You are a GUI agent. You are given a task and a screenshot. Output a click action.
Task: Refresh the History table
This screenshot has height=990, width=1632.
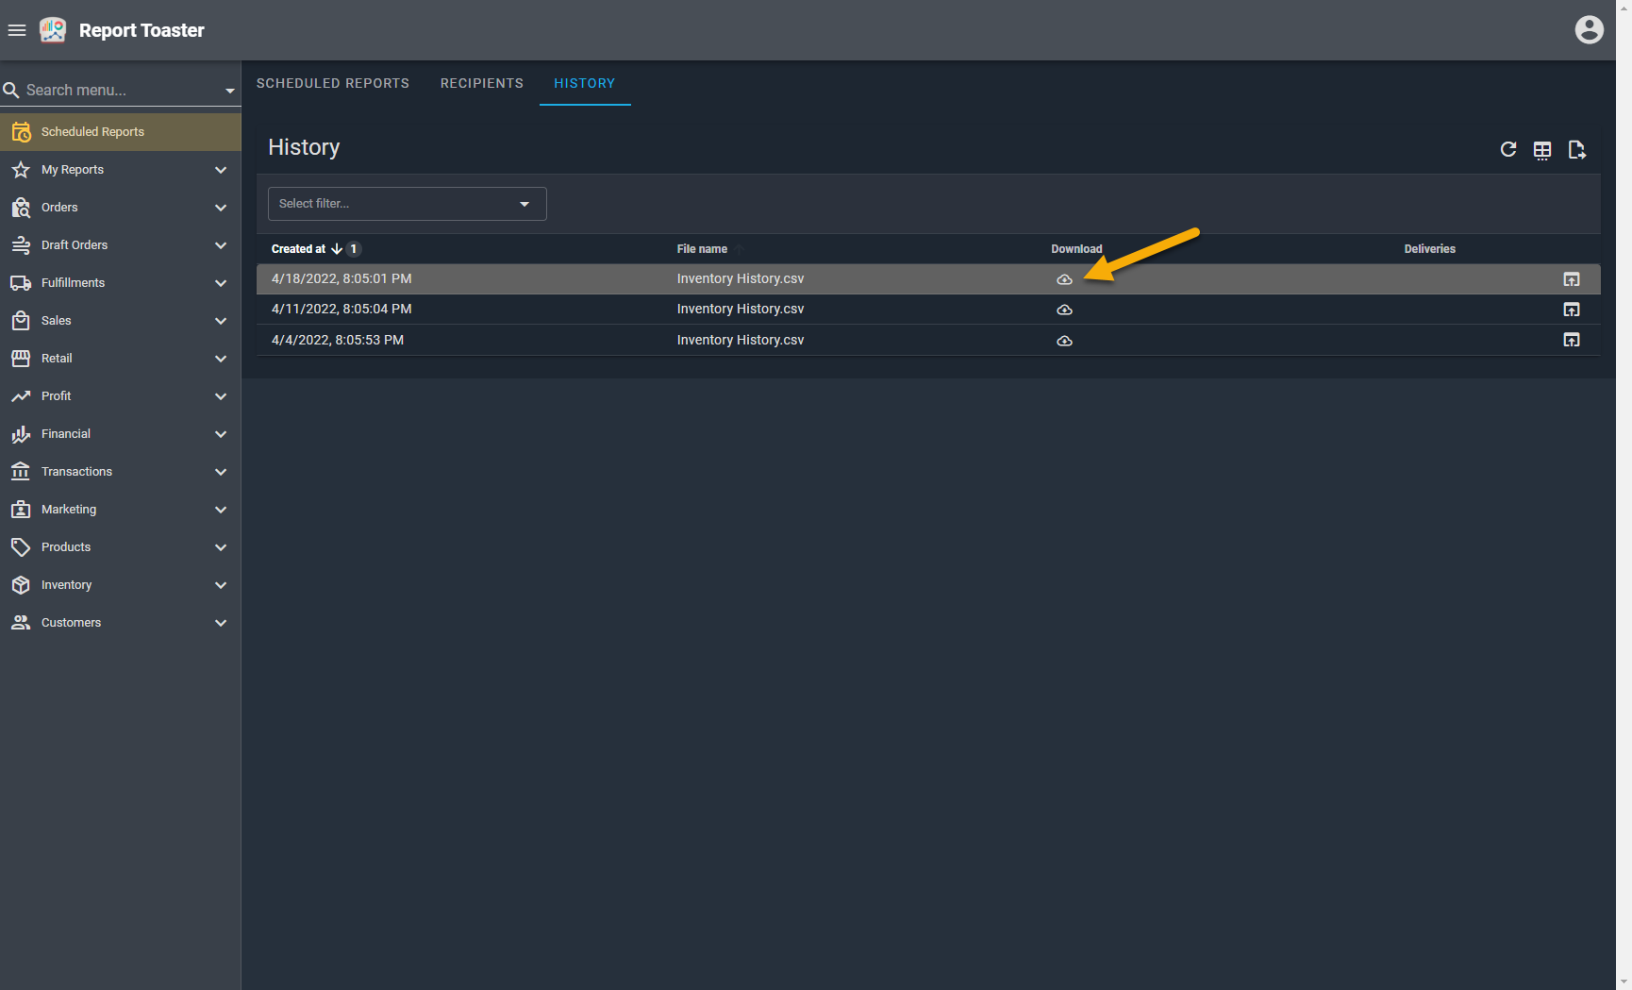pyautogui.click(x=1507, y=149)
